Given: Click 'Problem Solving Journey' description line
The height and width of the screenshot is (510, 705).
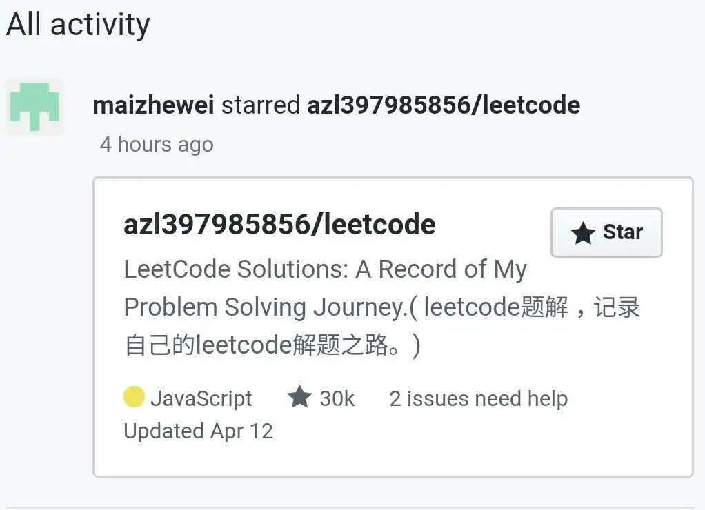Looking at the screenshot, I should [x=266, y=308].
